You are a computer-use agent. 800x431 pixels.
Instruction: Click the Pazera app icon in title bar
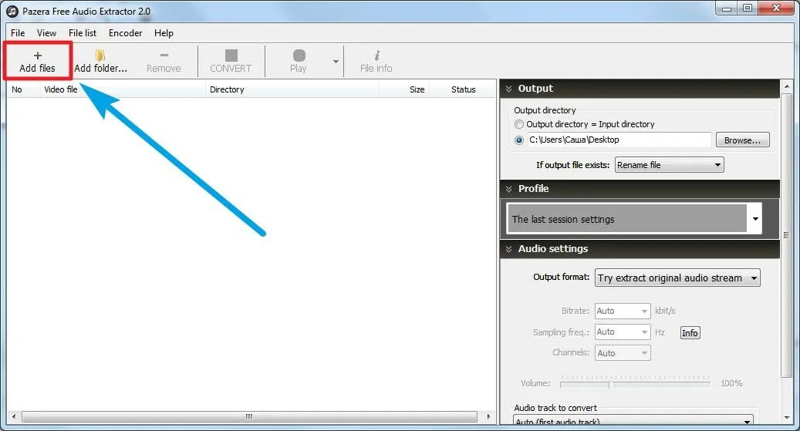pyautogui.click(x=12, y=12)
